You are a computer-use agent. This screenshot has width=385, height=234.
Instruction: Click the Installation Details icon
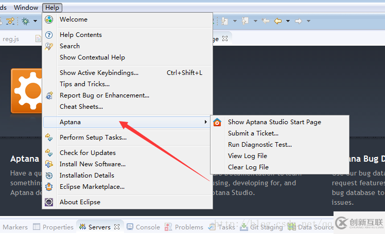49,175
